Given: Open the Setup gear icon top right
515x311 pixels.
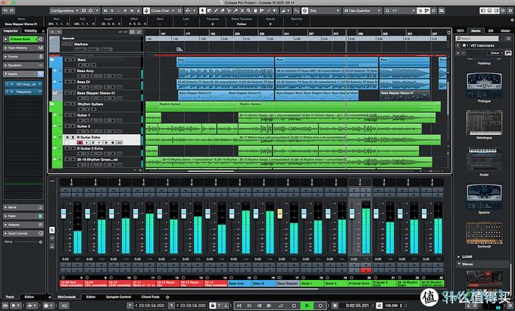Looking at the screenshot, I should tap(510, 11).
